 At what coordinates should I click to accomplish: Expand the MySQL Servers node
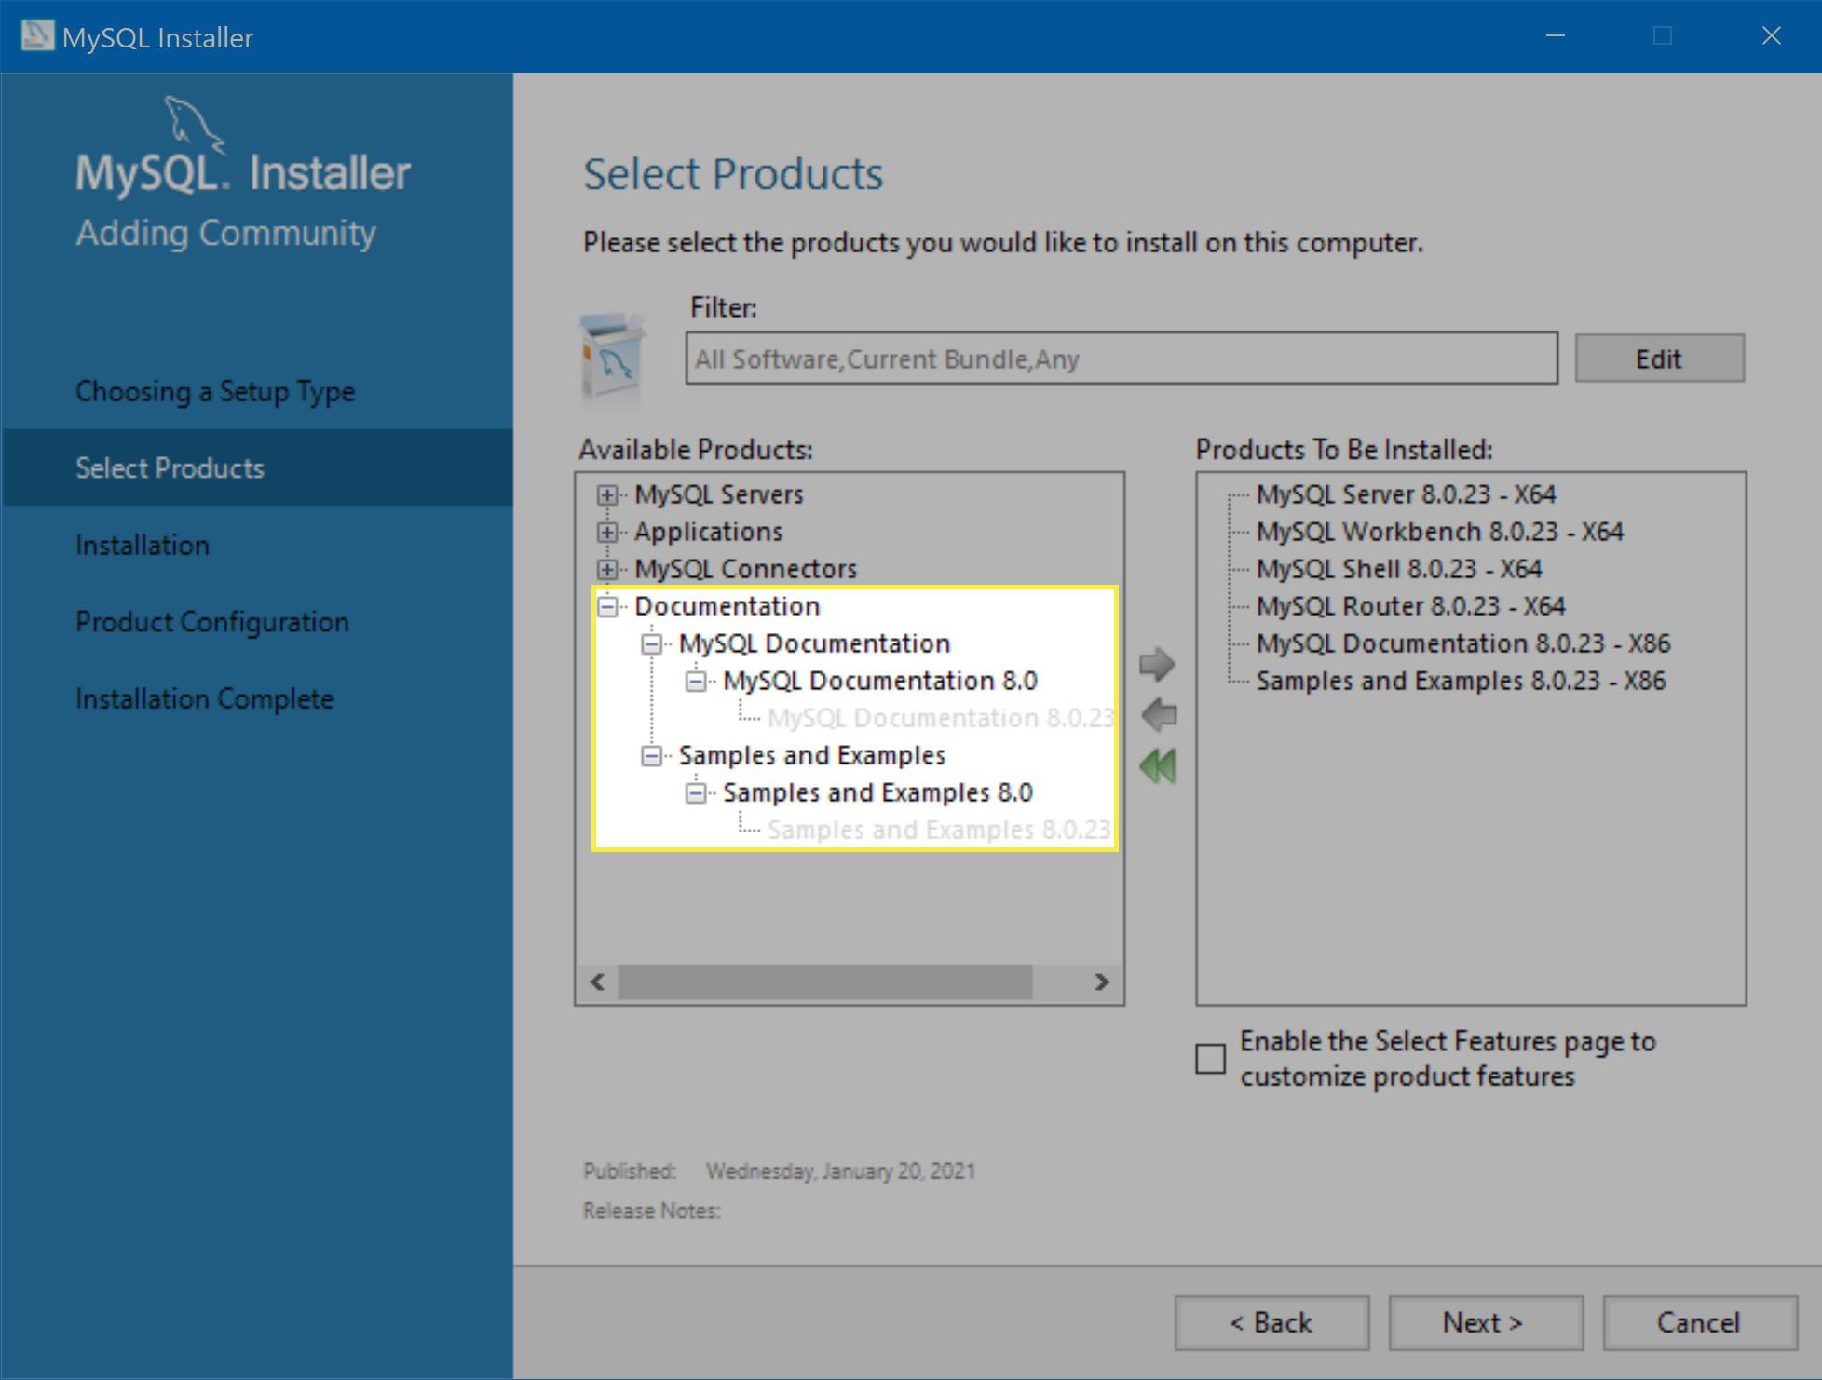coord(607,494)
